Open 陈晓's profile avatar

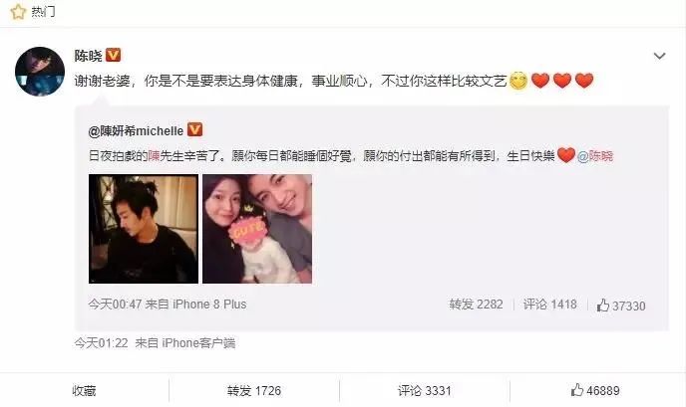40,72
